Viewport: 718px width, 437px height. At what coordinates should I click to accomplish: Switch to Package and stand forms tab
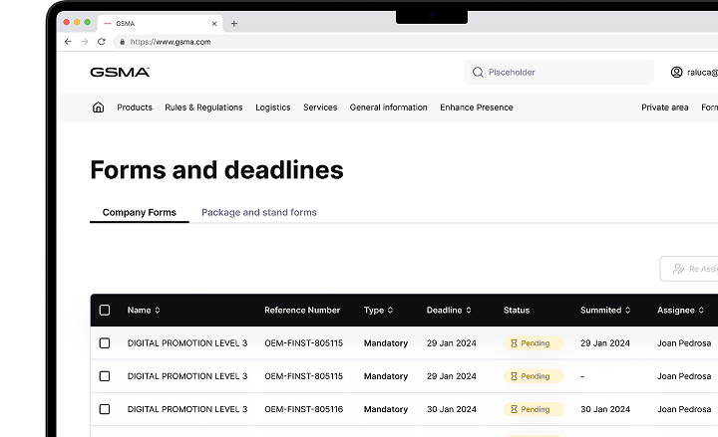(259, 212)
